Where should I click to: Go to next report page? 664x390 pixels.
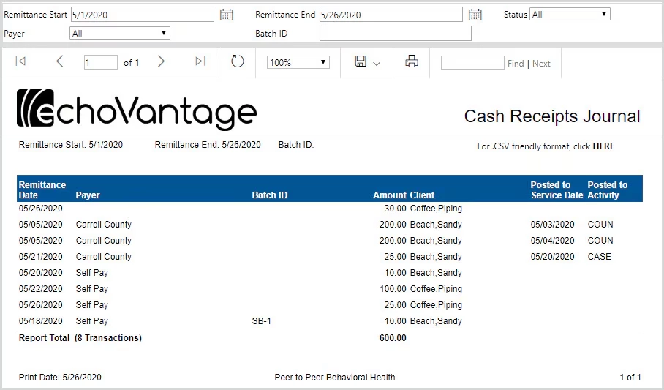tap(161, 61)
